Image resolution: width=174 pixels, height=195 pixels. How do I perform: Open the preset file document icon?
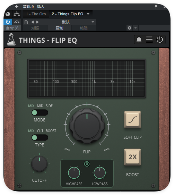[x=26, y=22]
